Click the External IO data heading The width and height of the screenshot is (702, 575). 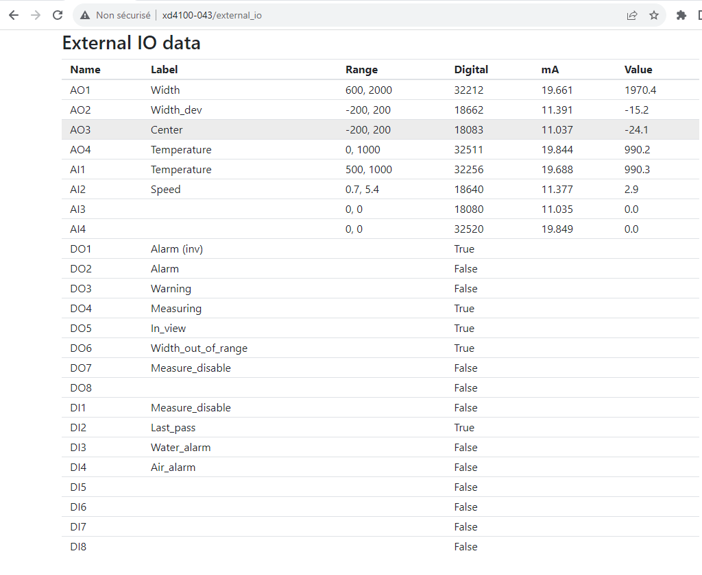(x=131, y=43)
